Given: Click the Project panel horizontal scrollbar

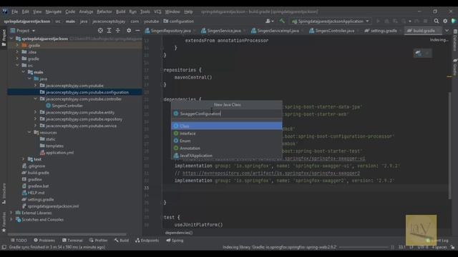Looking at the screenshot, I should click(x=67, y=234).
